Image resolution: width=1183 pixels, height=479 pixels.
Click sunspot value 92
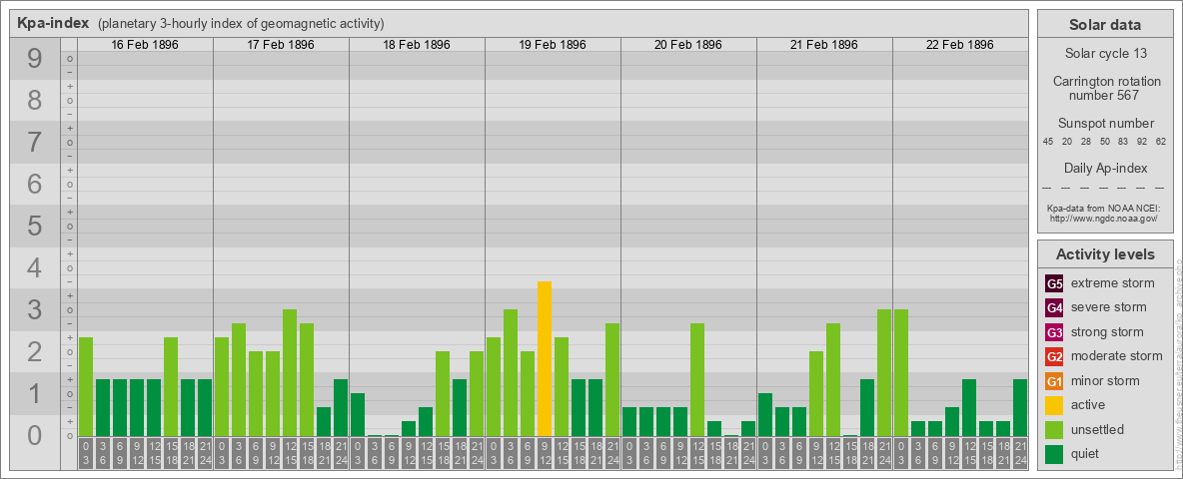point(1142,142)
